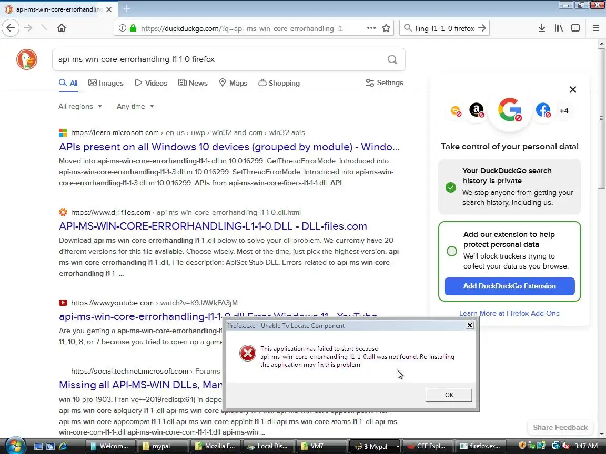Launch Internet Explorer from quick launch
606x454 pixels.
63,446
